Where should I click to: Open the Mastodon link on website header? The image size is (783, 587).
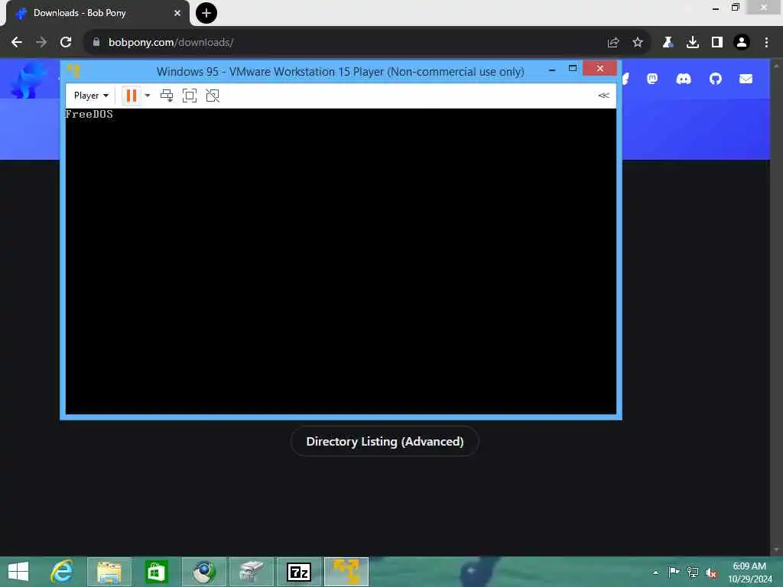(x=652, y=79)
